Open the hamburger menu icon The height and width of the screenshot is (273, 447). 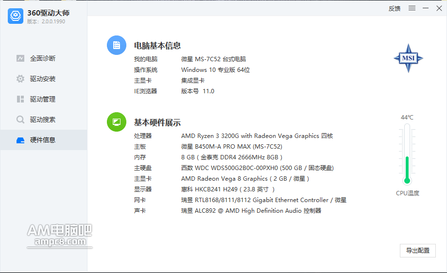click(x=412, y=8)
